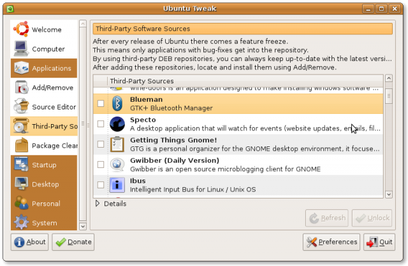This screenshot has height=266, width=408.
Task: Enable the Specto source checkbox
Action: [101, 124]
